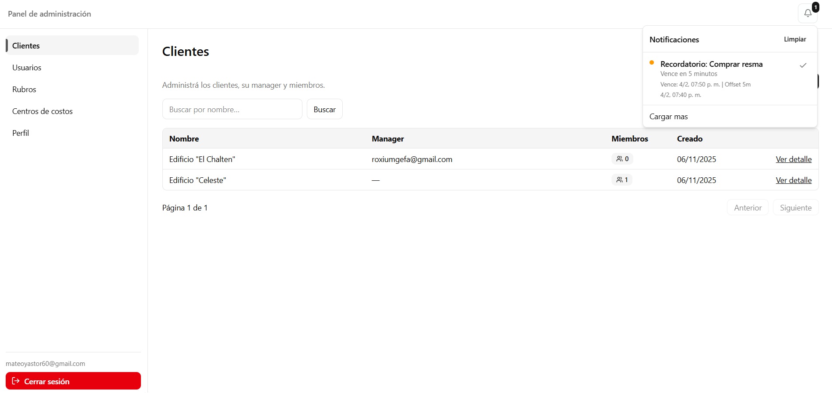832x393 pixels.
Task: Open the Recordatorio: Comprar resma notification
Action: [711, 64]
